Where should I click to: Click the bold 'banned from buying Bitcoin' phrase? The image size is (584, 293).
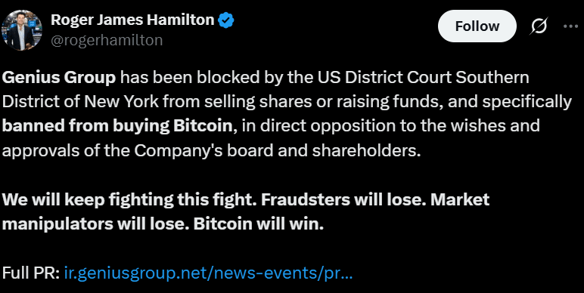tap(117, 126)
